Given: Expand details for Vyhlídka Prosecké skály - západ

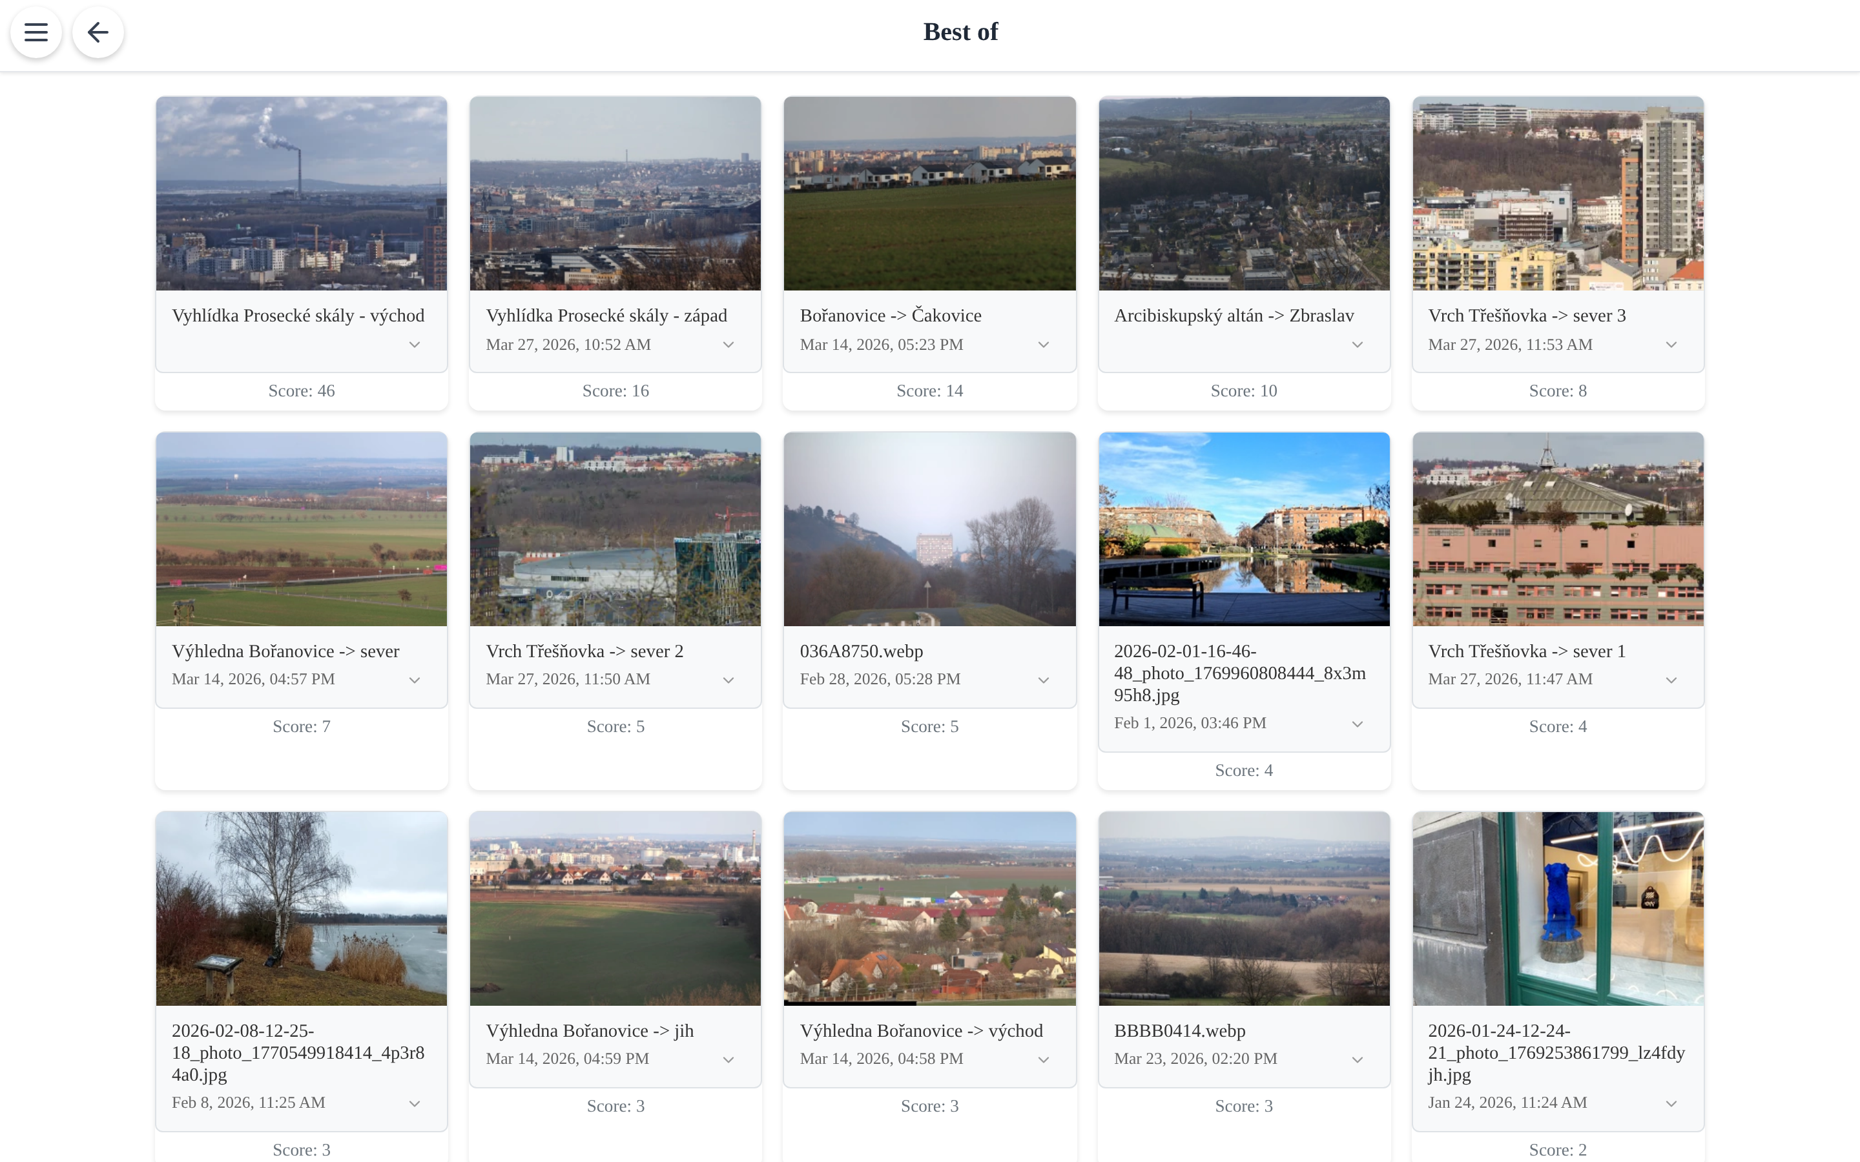Looking at the screenshot, I should click(728, 345).
